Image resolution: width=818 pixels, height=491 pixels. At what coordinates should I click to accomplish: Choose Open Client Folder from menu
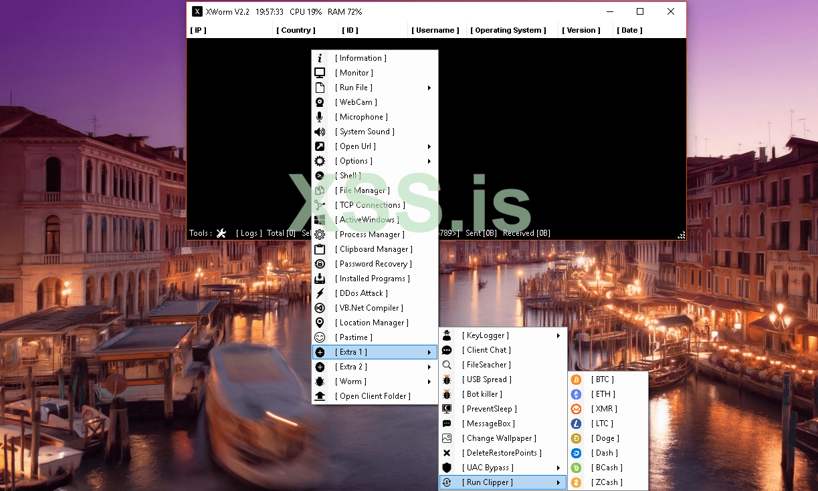[375, 396]
